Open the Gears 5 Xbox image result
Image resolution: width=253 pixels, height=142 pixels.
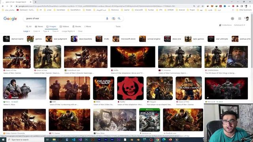[x=25, y=88]
